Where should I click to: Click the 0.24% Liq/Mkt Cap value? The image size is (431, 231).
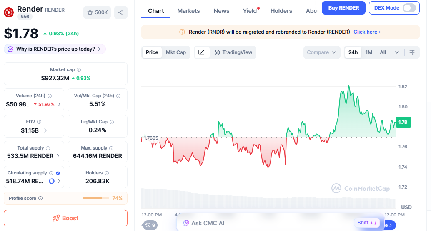coord(97,130)
